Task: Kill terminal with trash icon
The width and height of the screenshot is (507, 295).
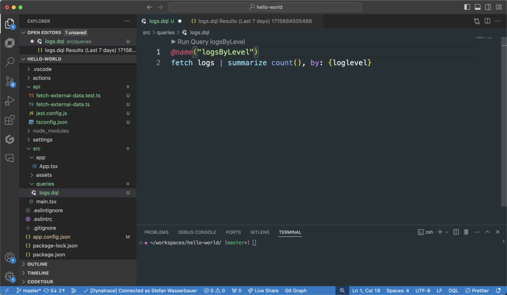Action: click(466, 232)
